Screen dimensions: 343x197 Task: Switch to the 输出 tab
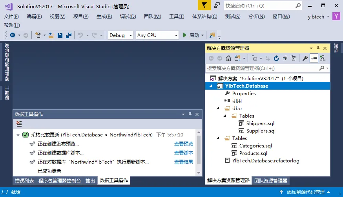coord(90,180)
